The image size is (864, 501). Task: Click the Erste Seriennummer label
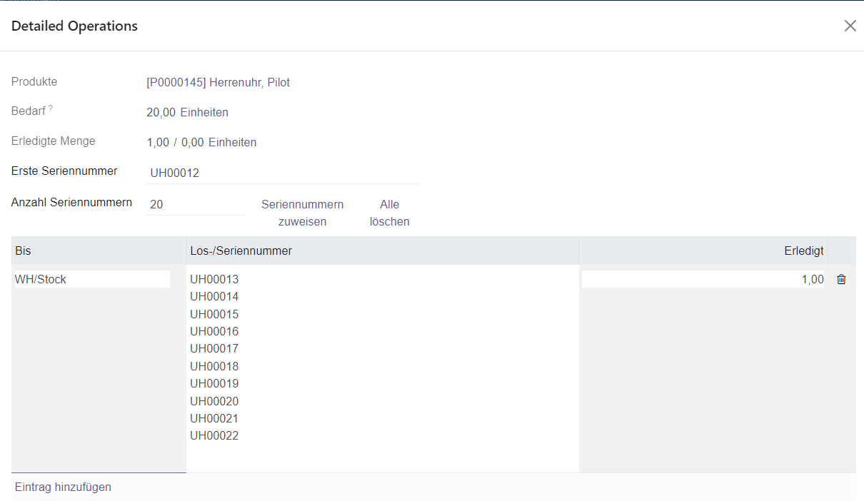click(x=64, y=171)
